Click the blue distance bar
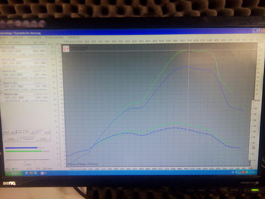The width and height of the screenshot is (265, 199). [x=21, y=148]
